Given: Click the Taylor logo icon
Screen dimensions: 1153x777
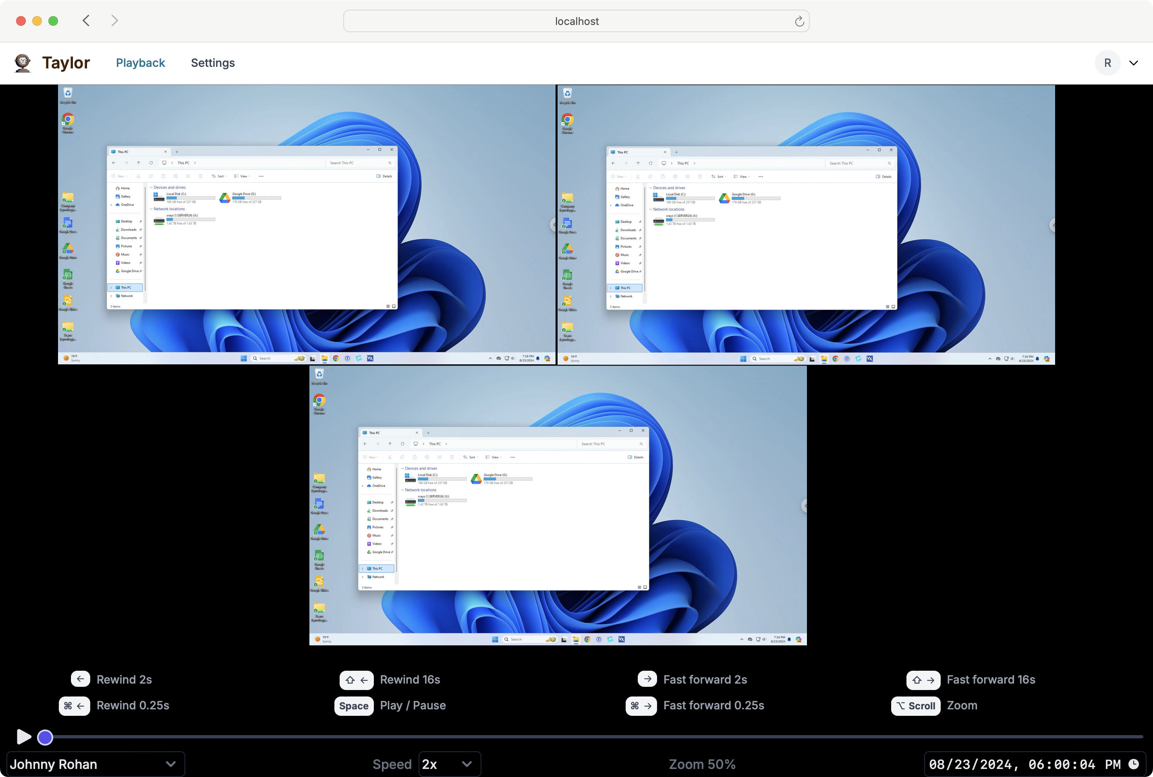Looking at the screenshot, I should click(23, 63).
